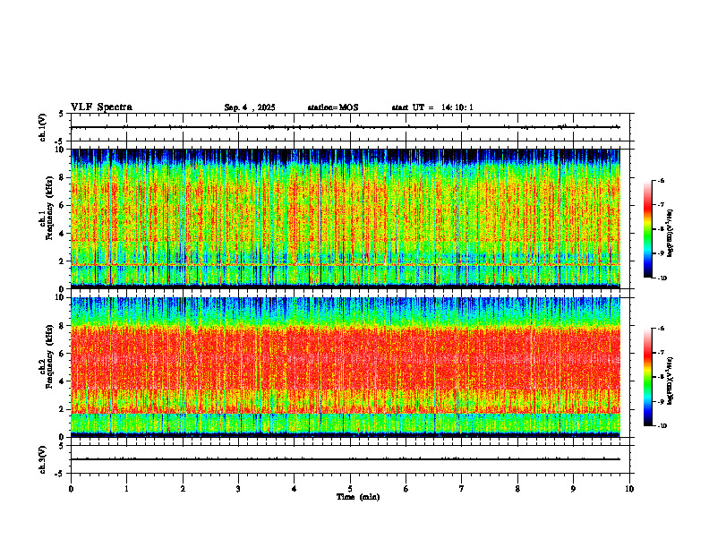Click the ch.1 frequency tick label "4"
Screen dimensions: 709x548
63,234
